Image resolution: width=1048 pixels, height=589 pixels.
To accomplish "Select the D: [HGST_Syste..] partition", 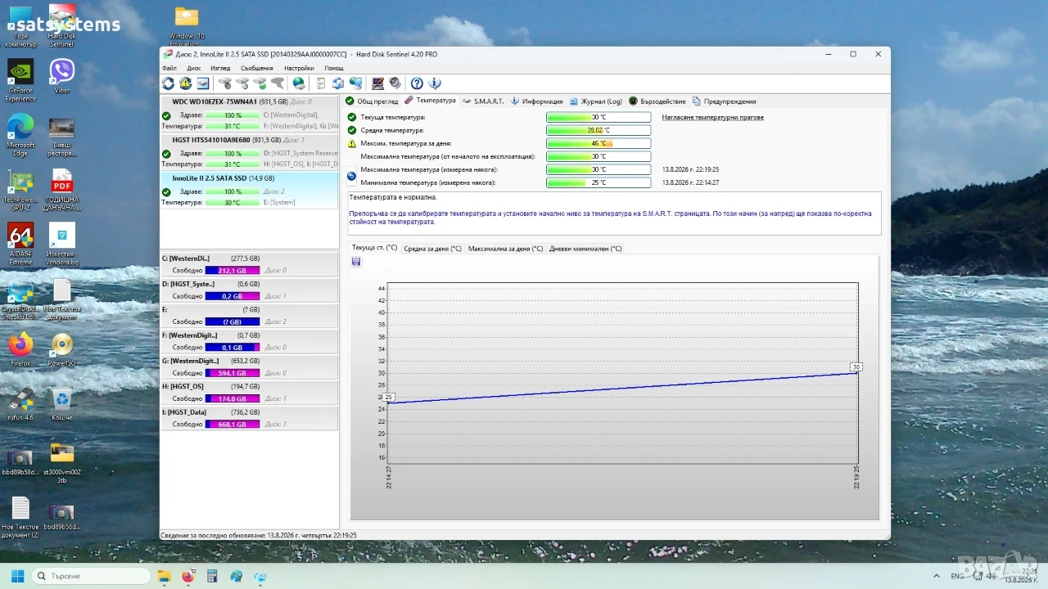I will (250, 290).
